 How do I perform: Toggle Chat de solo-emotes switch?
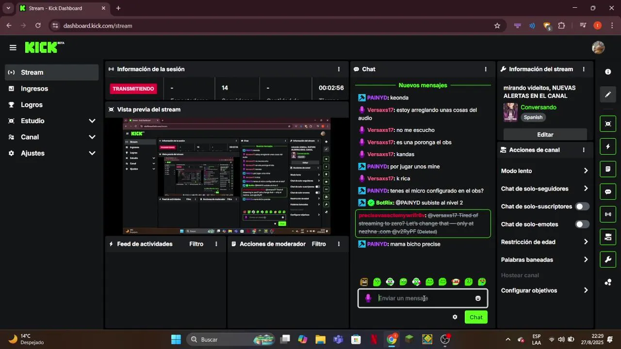click(x=582, y=224)
